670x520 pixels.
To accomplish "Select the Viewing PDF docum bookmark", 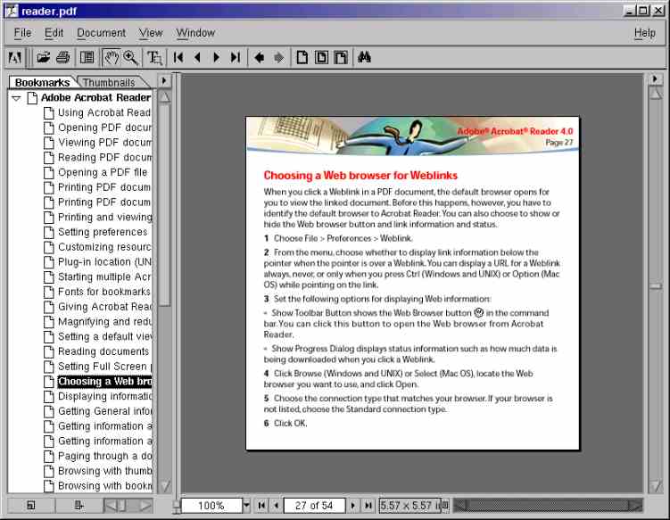I will [104, 143].
